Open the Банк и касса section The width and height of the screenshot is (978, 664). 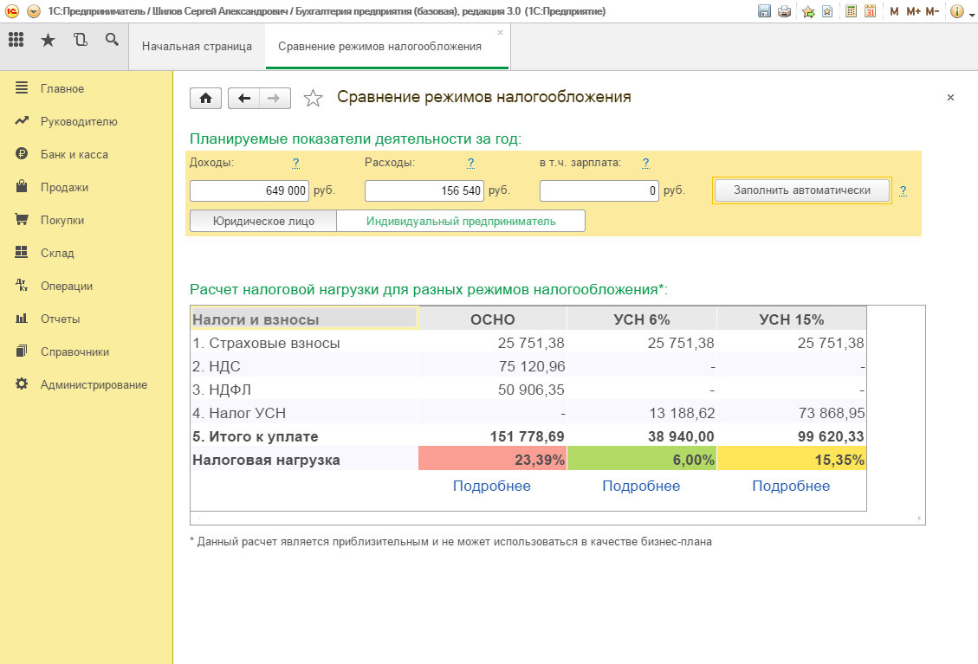[x=74, y=154]
